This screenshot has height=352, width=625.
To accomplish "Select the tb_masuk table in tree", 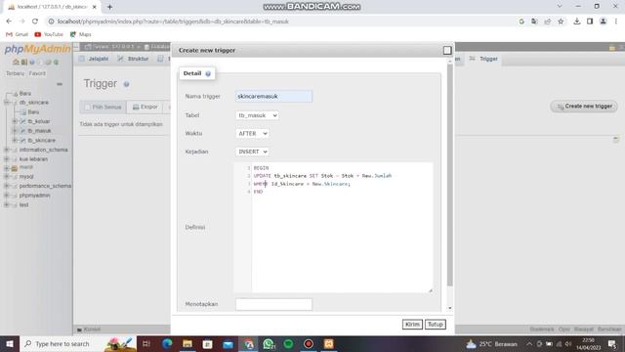I will tap(39, 131).
